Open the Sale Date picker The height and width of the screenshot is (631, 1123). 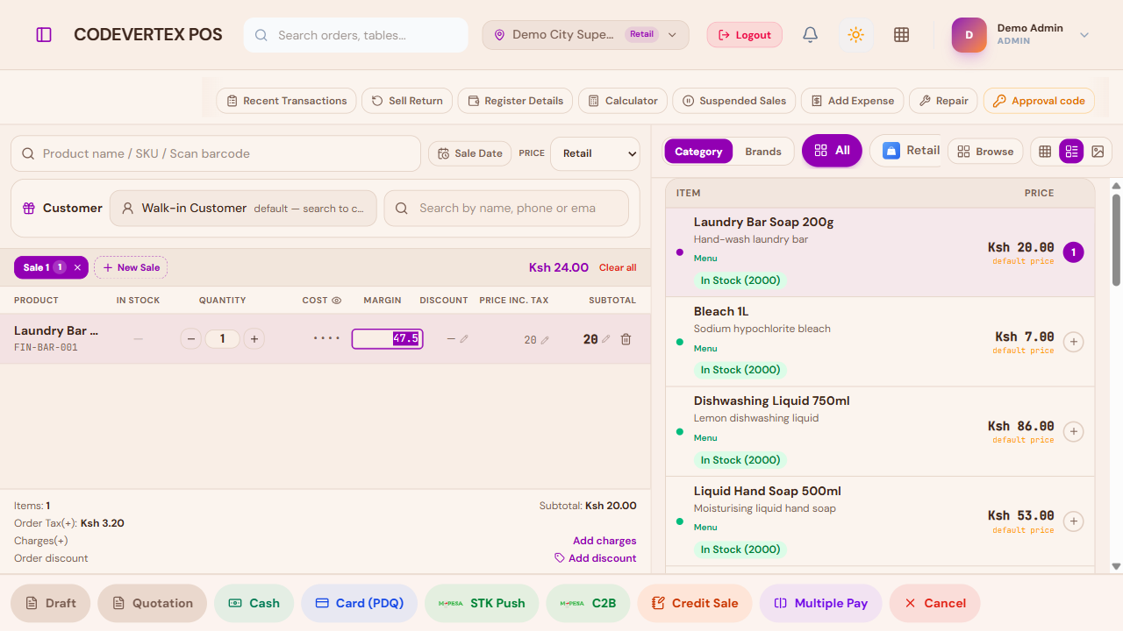pos(470,153)
